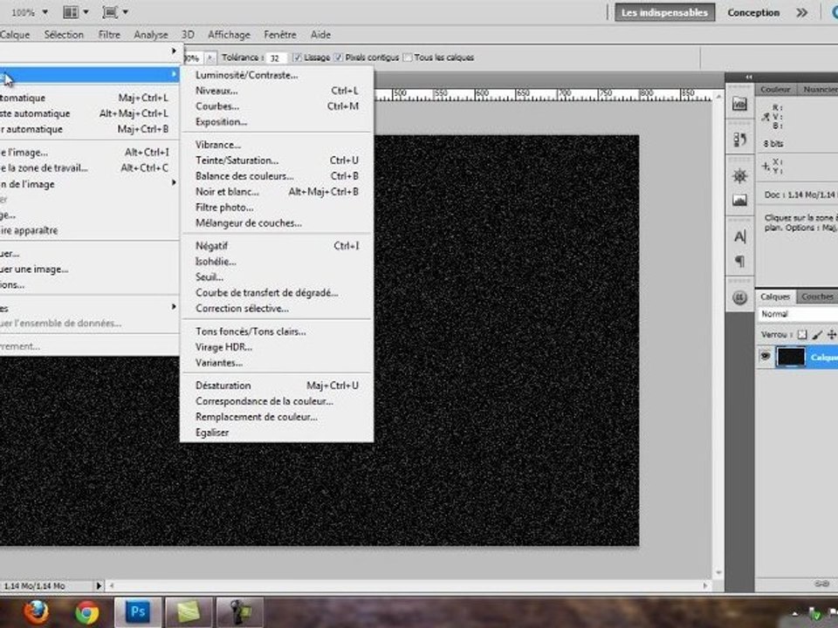838x628 pixels.
Task: Click the lock image pixels brush icon
Action: [817, 334]
